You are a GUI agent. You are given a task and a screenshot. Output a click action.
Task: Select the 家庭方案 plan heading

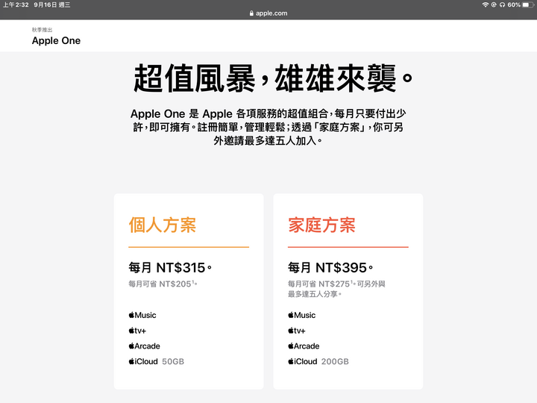pos(322,225)
